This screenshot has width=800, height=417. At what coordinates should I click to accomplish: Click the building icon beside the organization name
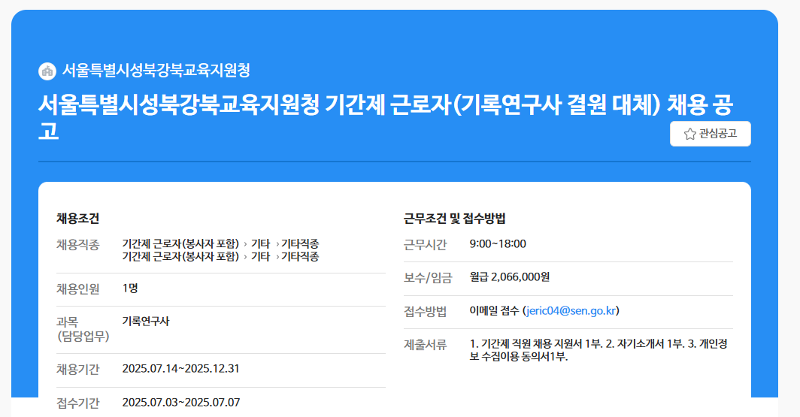coord(47,71)
